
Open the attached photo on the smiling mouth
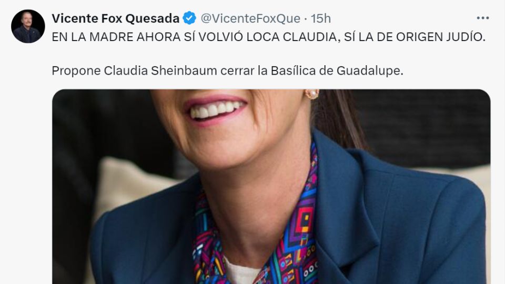point(215,109)
